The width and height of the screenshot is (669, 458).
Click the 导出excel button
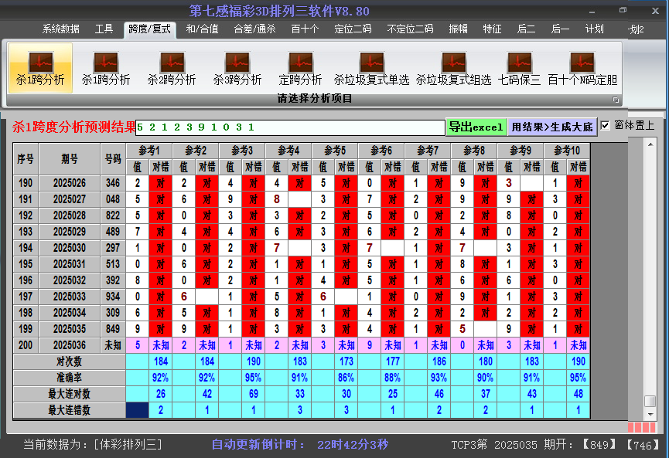point(476,127)
